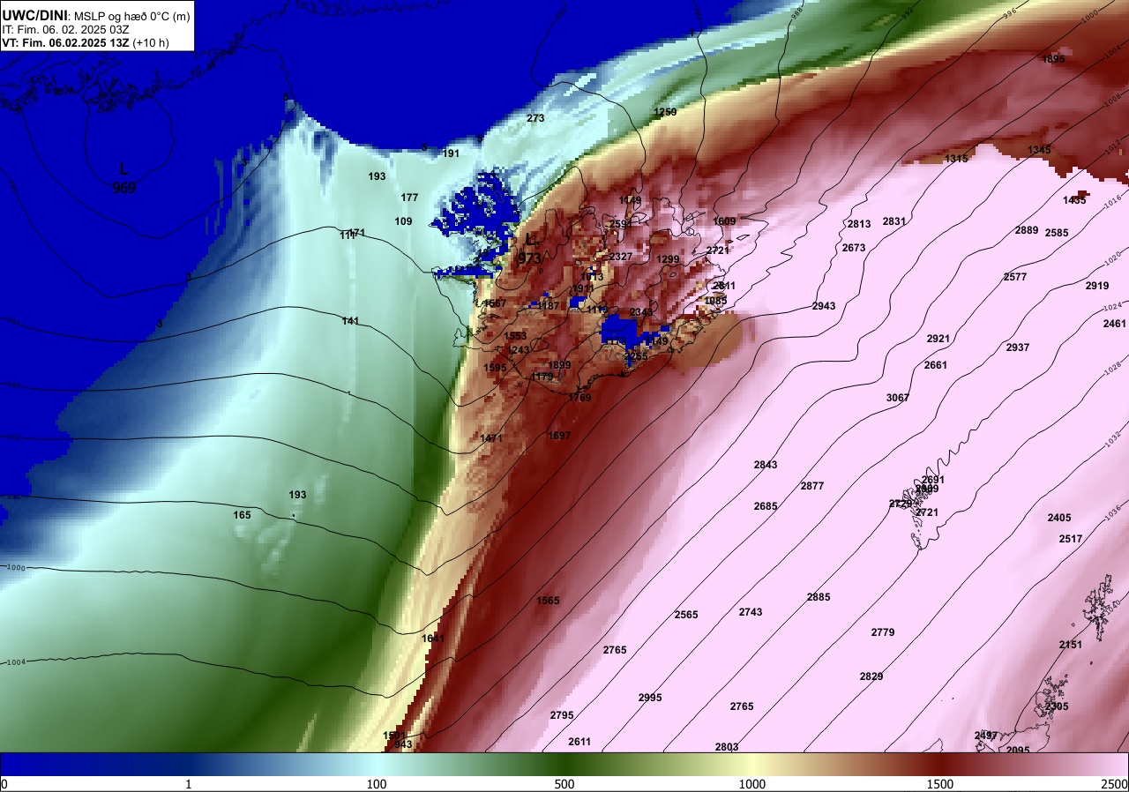
Task: Click the map value 2565
Action: coord(685,615)
